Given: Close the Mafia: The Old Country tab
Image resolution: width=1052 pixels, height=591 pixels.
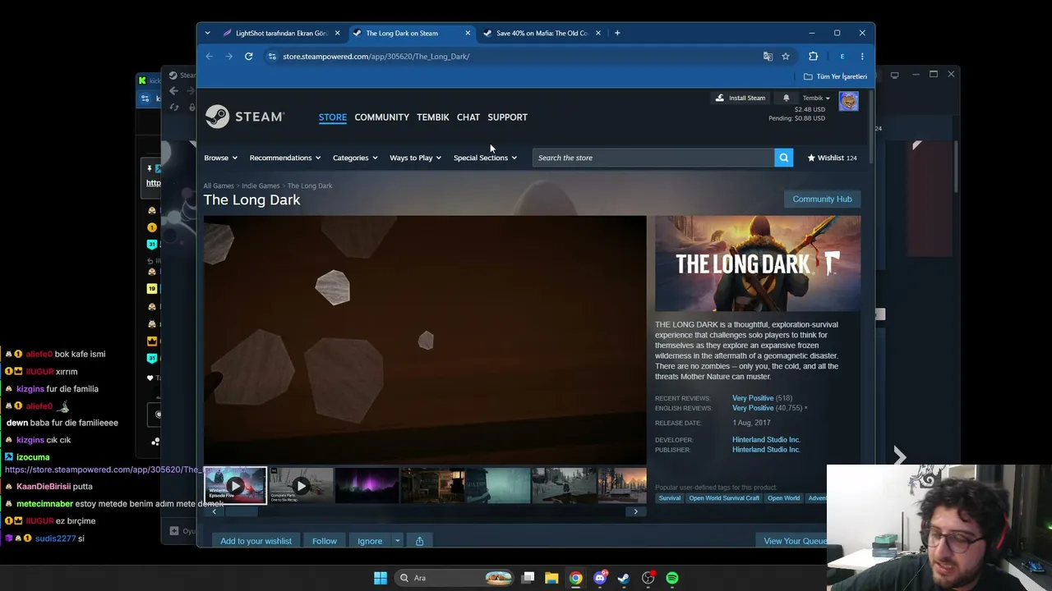Looking at the screenshot, I should pos(598,33).
